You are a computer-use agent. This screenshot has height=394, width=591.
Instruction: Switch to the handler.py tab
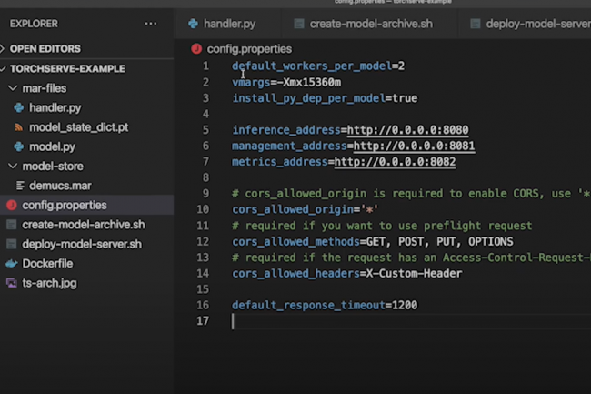[231, 23]
